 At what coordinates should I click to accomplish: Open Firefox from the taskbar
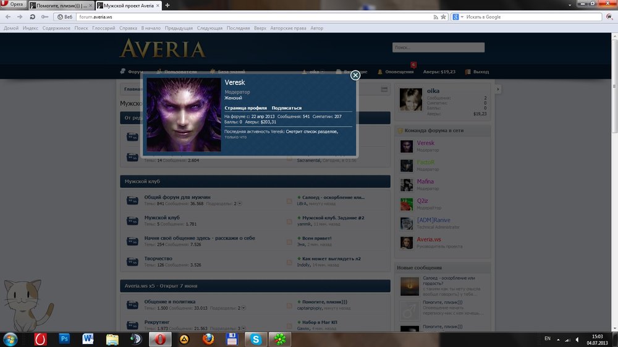tap(208, 338)
